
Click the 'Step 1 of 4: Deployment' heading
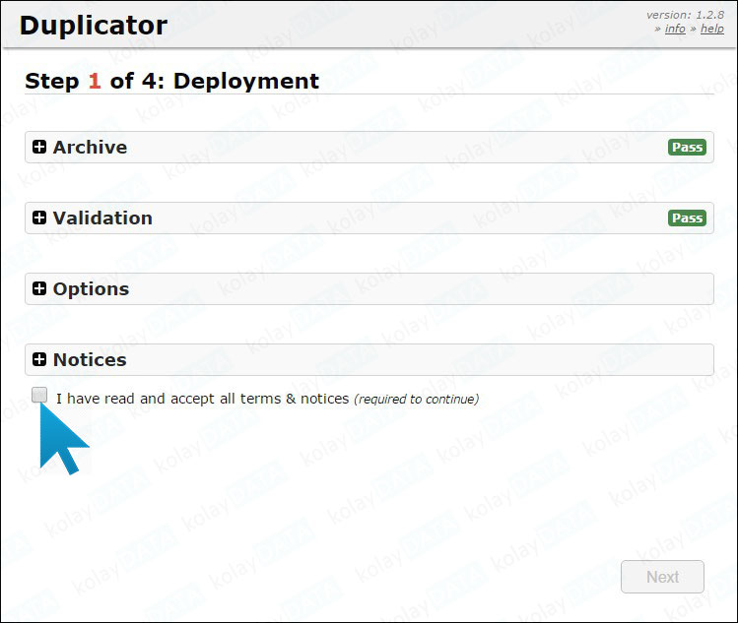coord(171,82)
